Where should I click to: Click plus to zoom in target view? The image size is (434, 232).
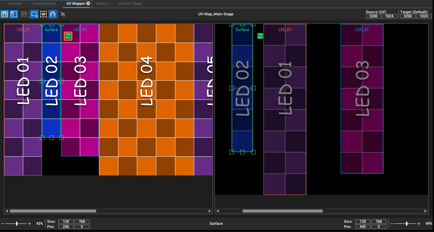(x=419, y=223)
